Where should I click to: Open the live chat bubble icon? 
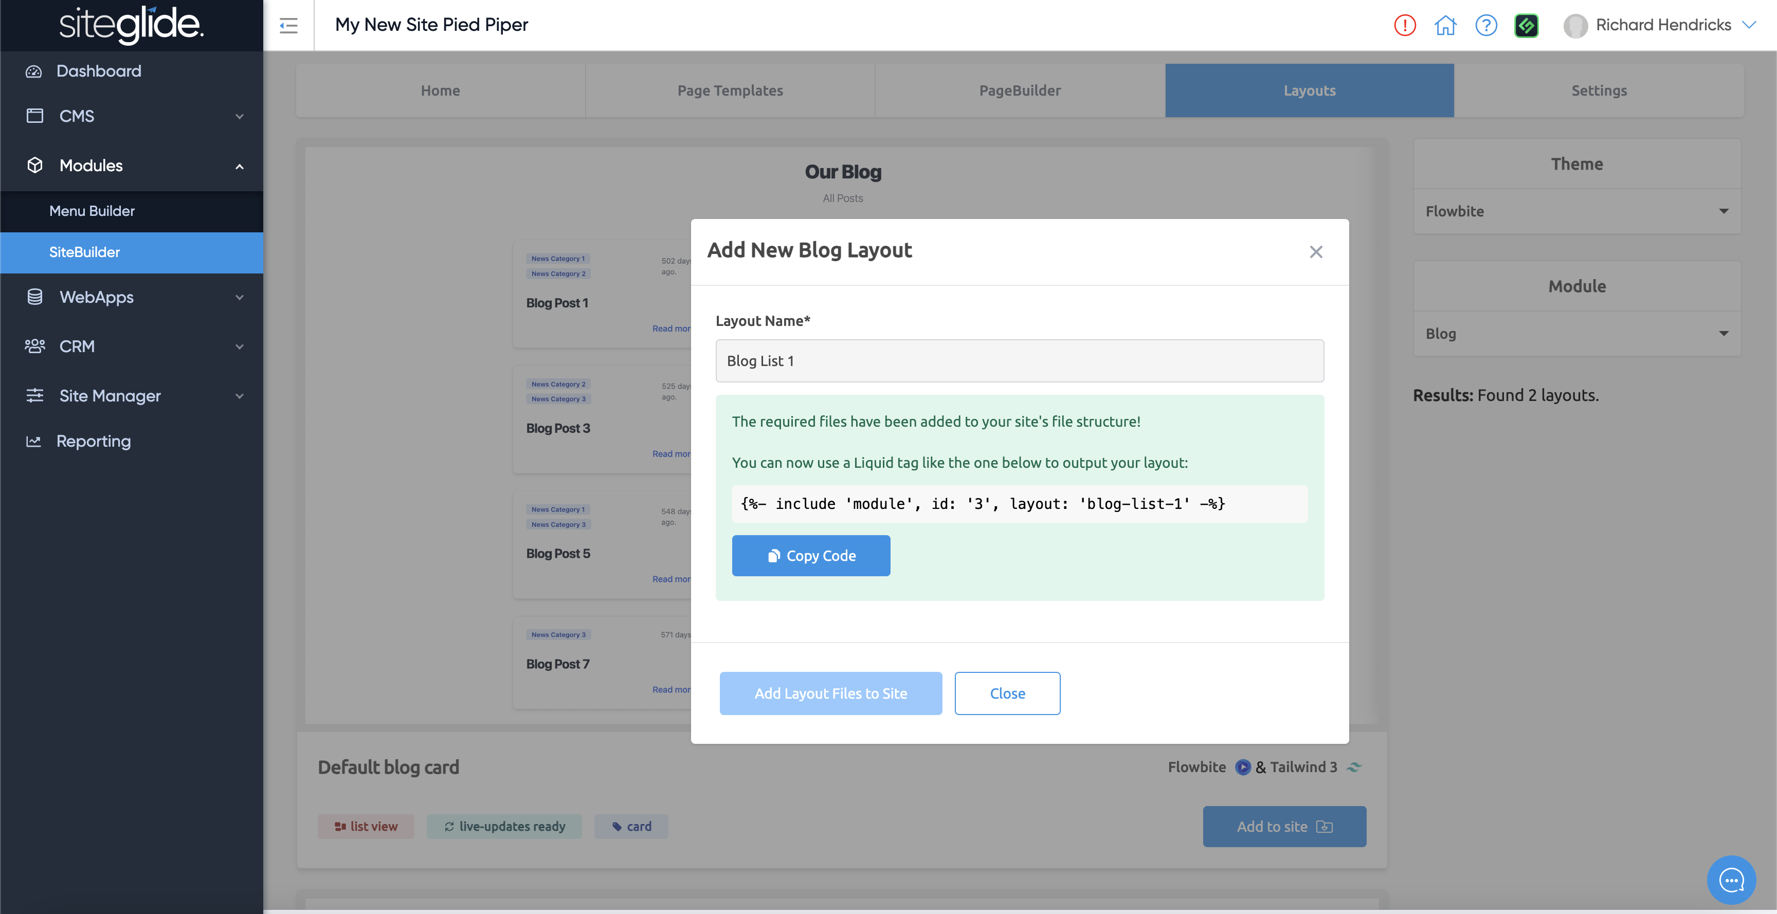tap(1731, 880)
